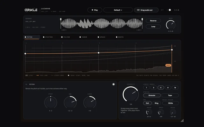Screen dimensions: 204x127
Task: Open the Default preset dropdown
Action: [118, 10]
